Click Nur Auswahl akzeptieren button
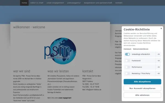The image size is (165, 103). 142,88
